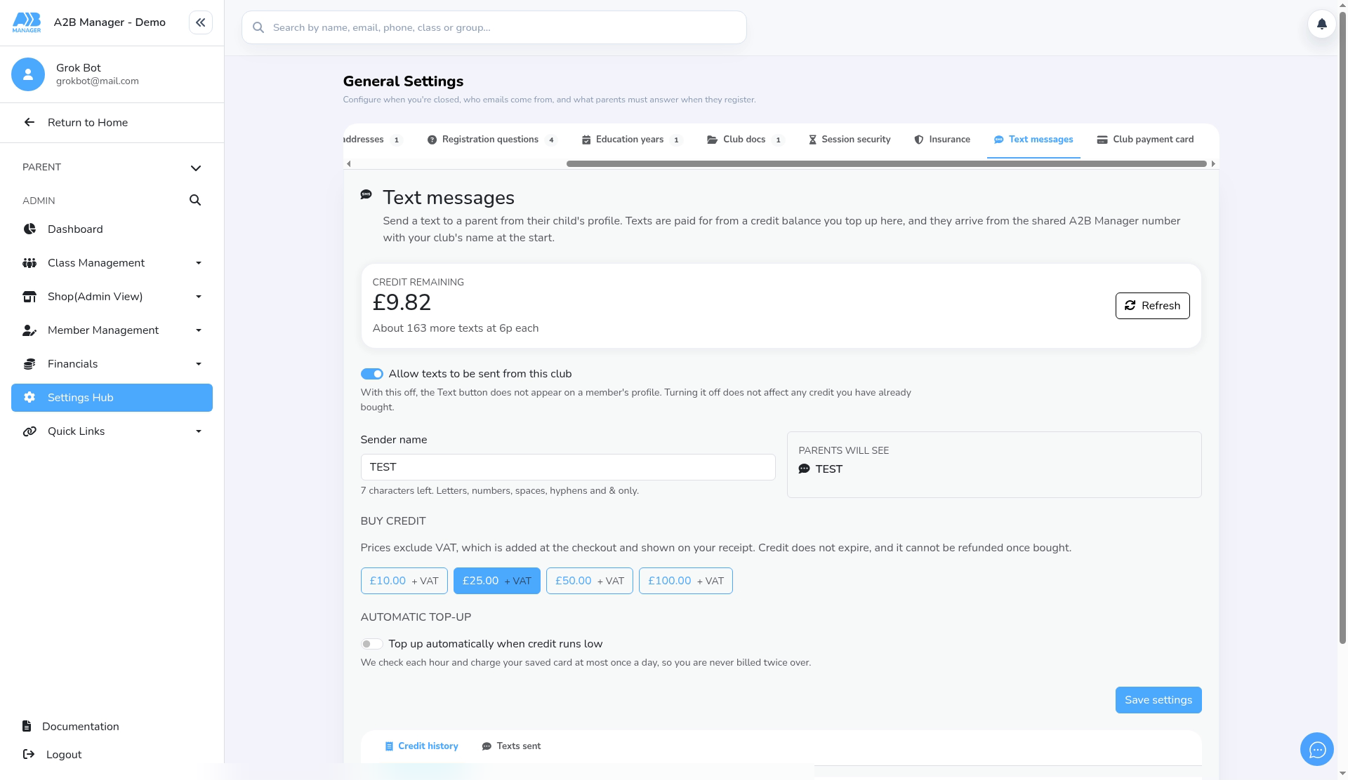Open the live chat bubble icon
This screenshot has height=780, width=1348.
click(1317, 750)
